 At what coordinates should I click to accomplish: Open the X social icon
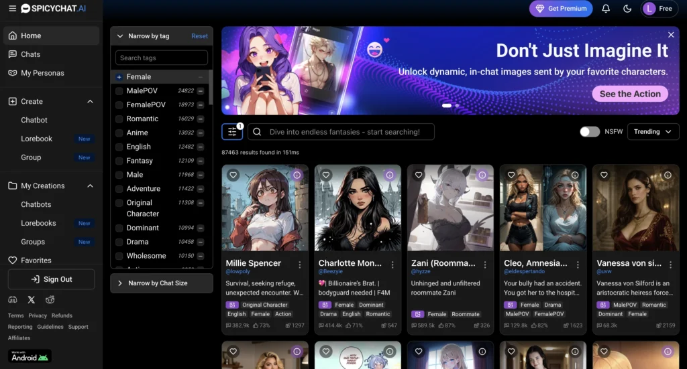31,300
